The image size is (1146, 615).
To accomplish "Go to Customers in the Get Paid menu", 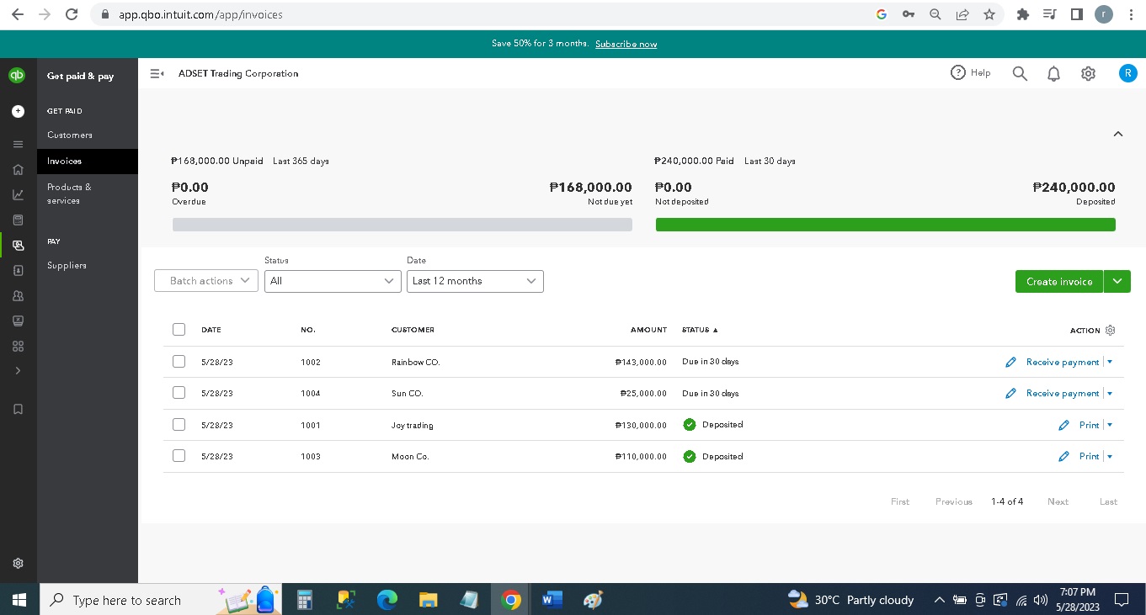I will [70, 135].
